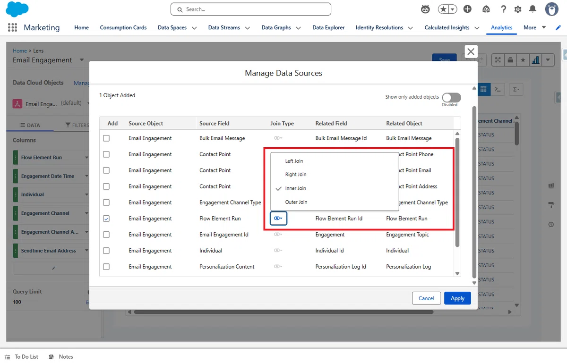Open the Notifications bell
Viewport: 567px width, 363px height.
click(x=533, y=9)
